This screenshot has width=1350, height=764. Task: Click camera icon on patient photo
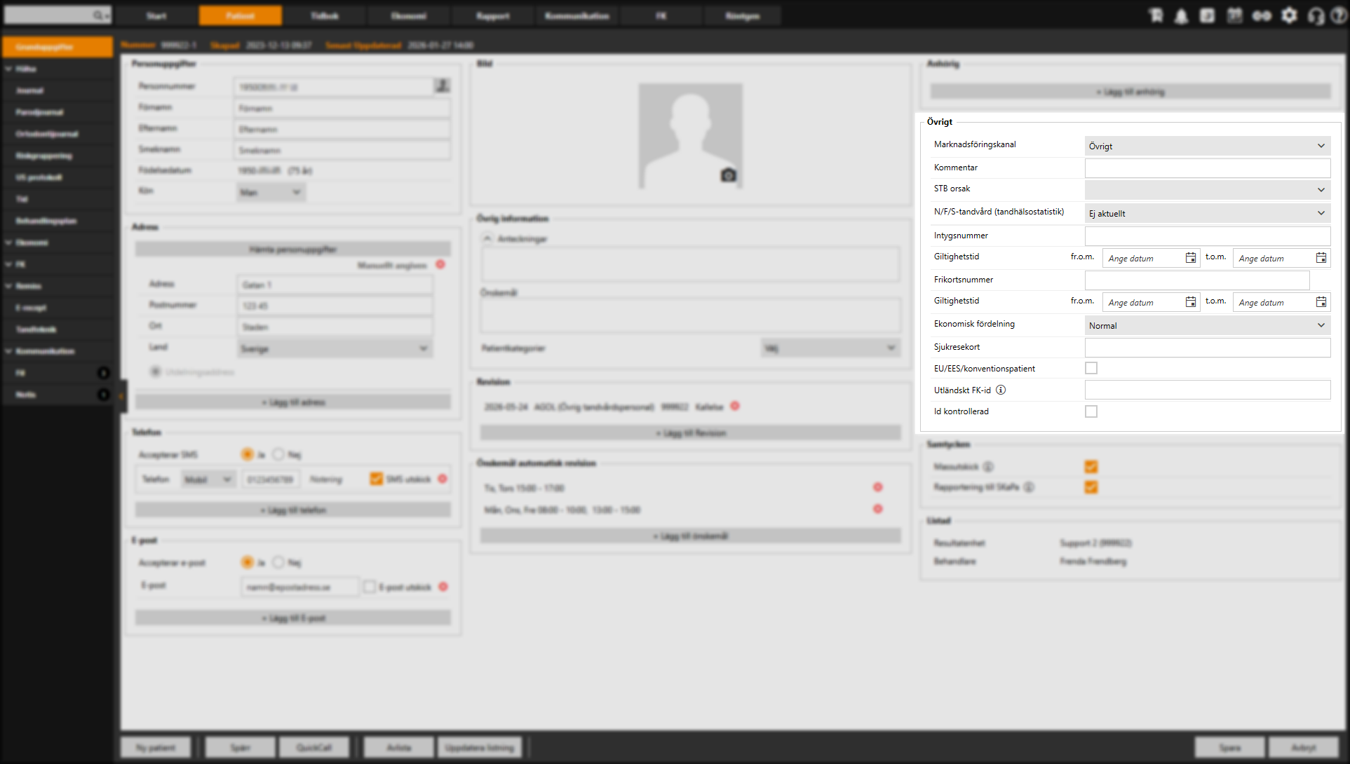point(728,175)
